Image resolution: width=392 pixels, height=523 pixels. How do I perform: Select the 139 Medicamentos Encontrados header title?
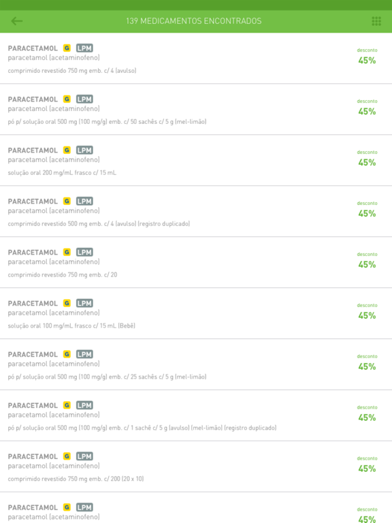(x=194, y=21)
